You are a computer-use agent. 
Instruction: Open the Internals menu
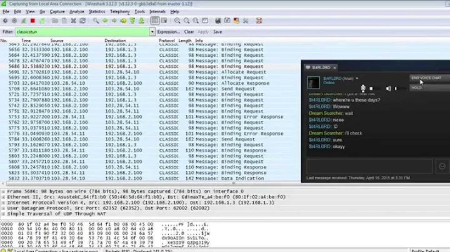(157, 12)
